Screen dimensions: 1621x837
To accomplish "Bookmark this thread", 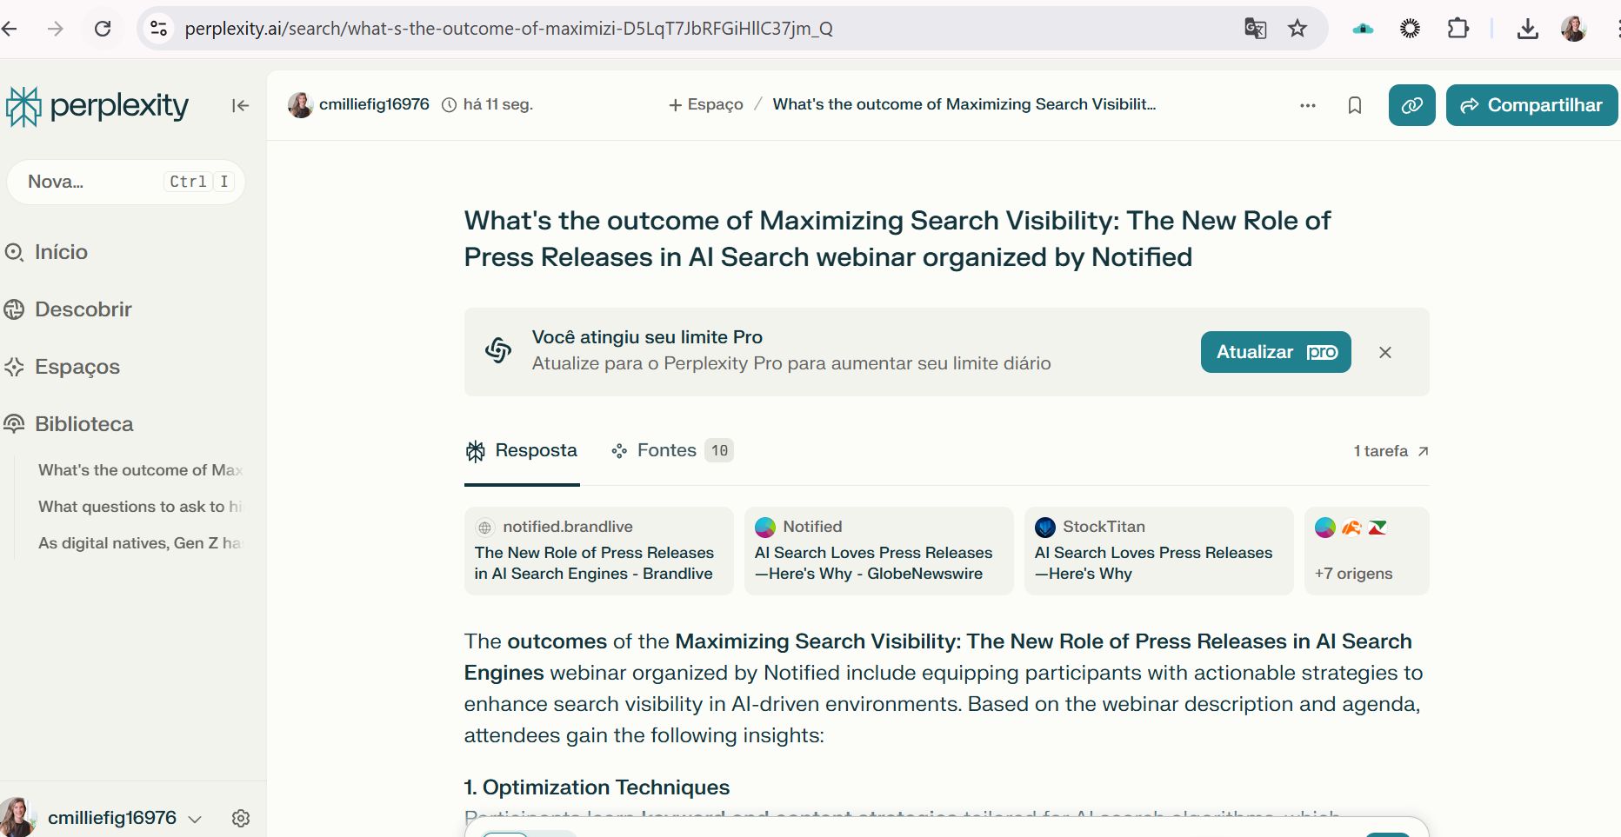I will point(1354,105).
